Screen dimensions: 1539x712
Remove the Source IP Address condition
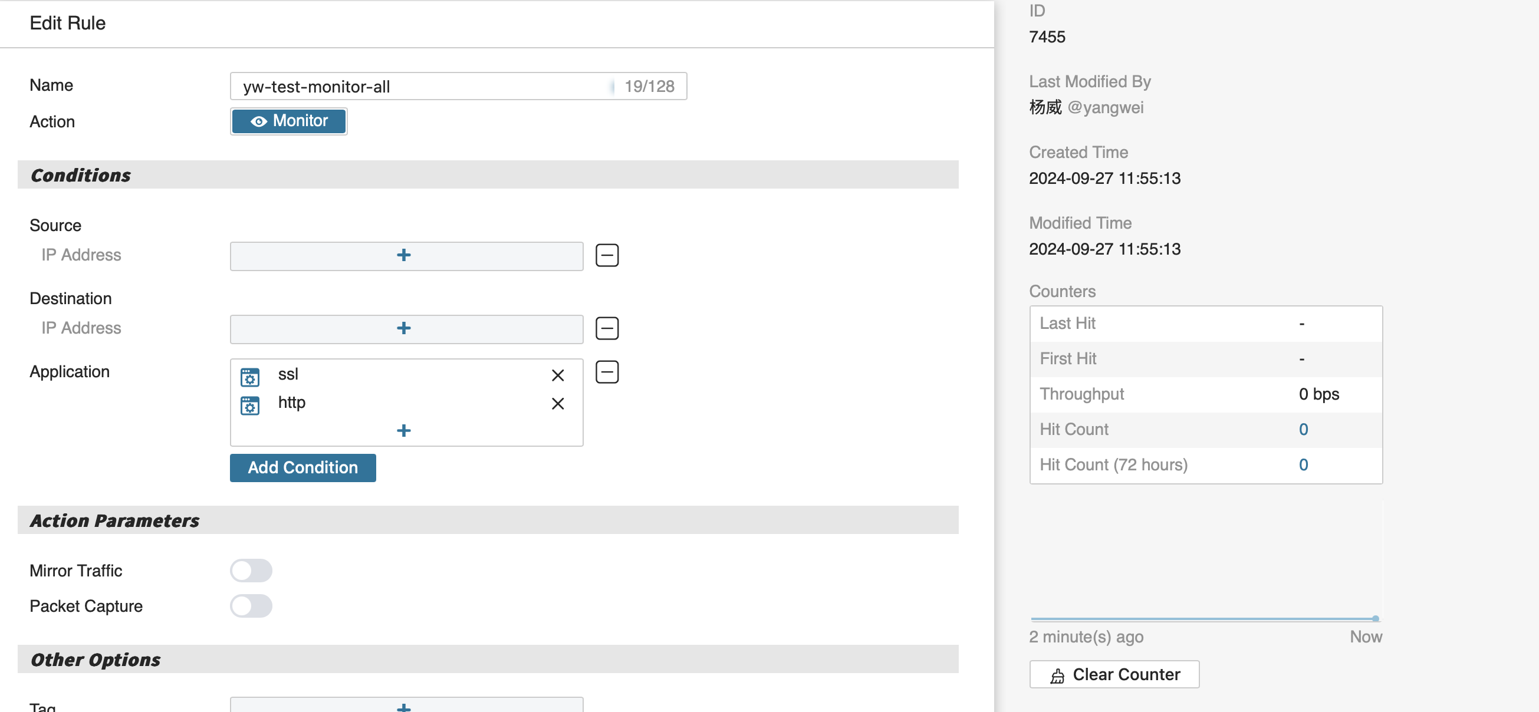click(x=606, y=255)
